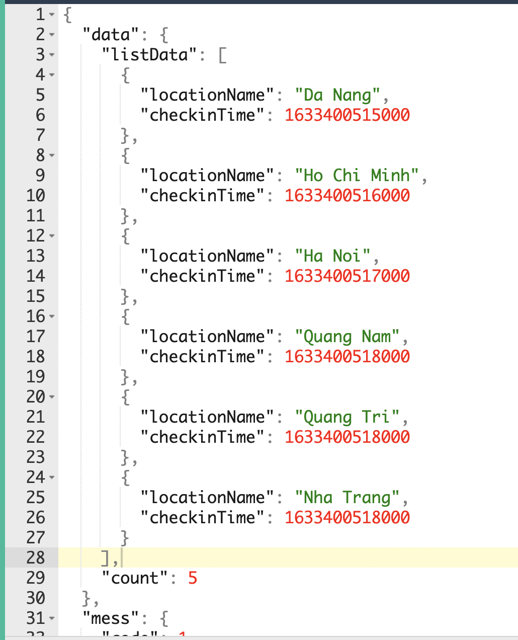
Task: Click the value 1633400516000
Action: (x=347, y=196)
